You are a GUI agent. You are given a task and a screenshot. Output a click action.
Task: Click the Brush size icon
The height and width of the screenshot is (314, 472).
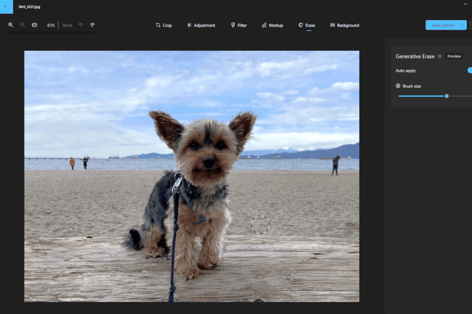tap(398, 86)
